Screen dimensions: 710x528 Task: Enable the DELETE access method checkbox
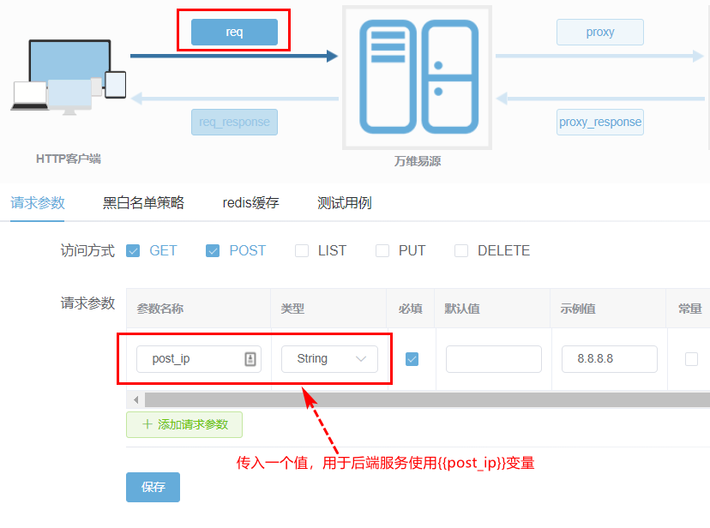point(461,250)
